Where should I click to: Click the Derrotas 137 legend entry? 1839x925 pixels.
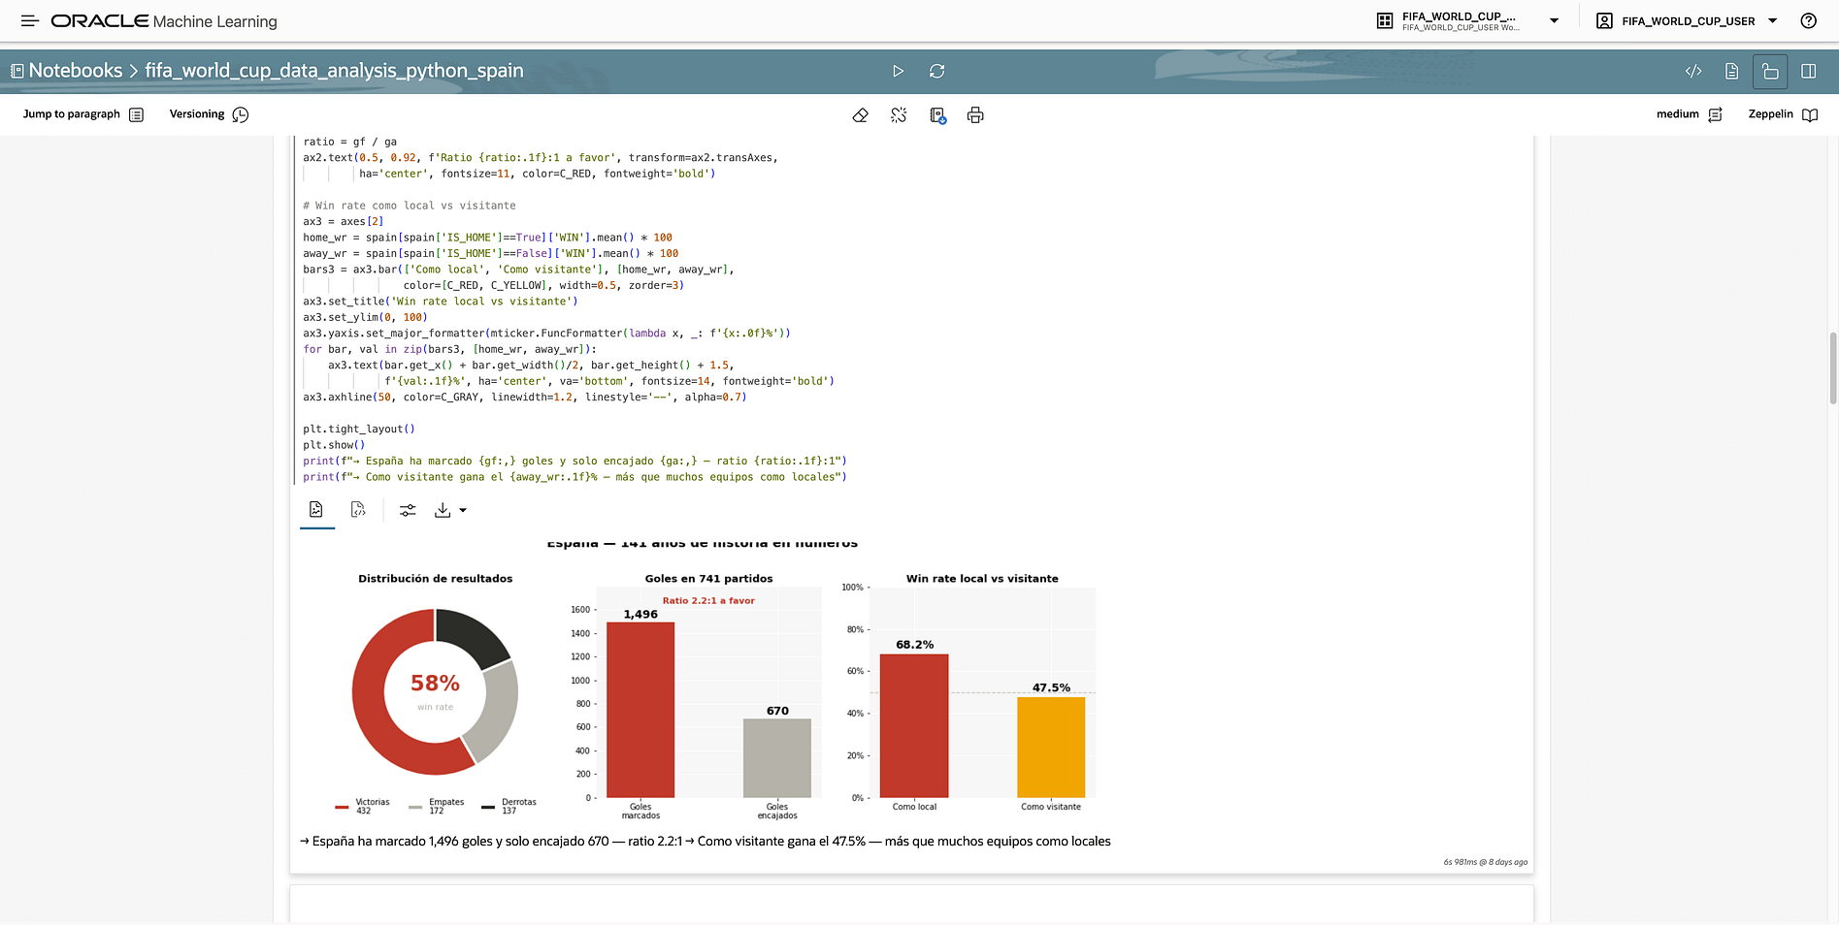click(509, 806)
